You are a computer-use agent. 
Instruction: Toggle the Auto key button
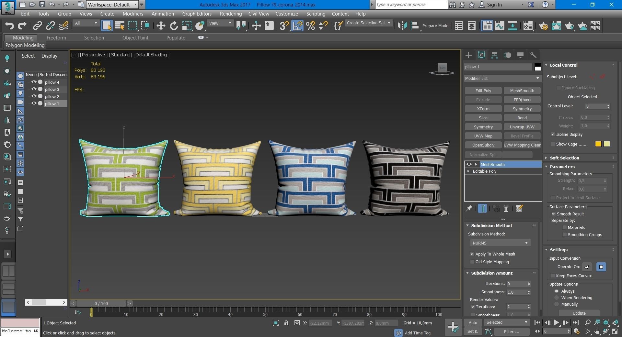coord(473,322)
